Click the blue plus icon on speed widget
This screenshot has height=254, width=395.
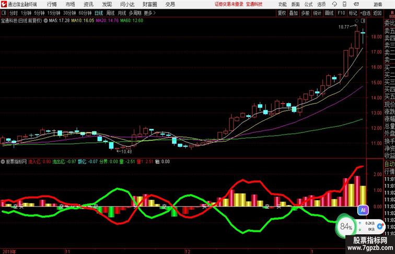(x=380, y=226)
